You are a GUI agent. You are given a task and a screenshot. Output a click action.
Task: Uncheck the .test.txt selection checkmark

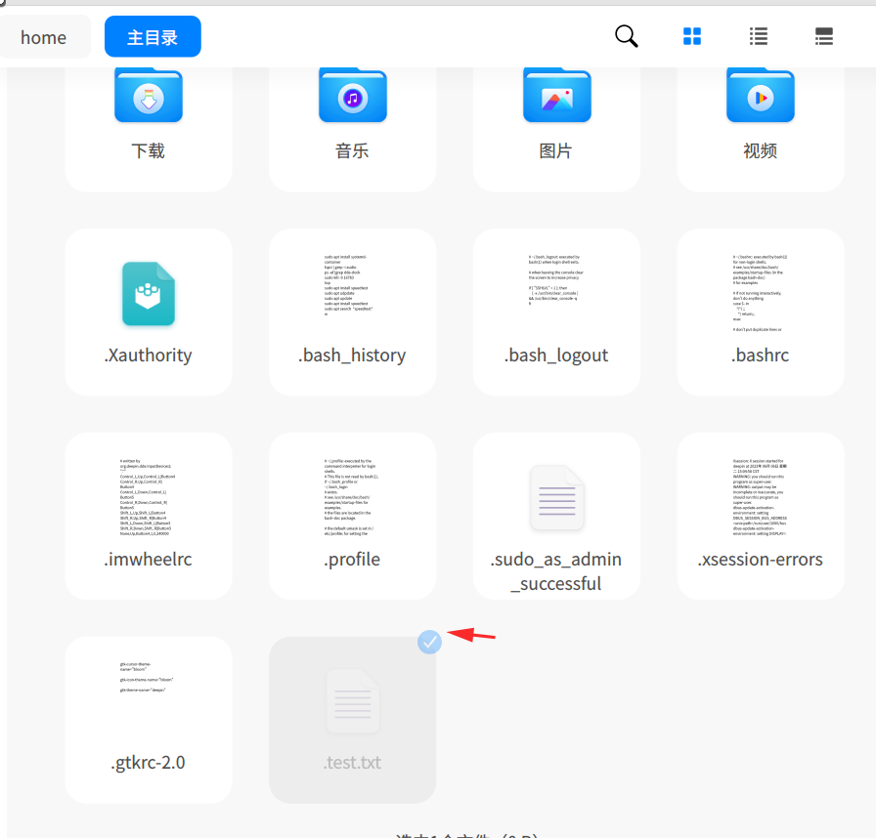click(x=429, y=642)
